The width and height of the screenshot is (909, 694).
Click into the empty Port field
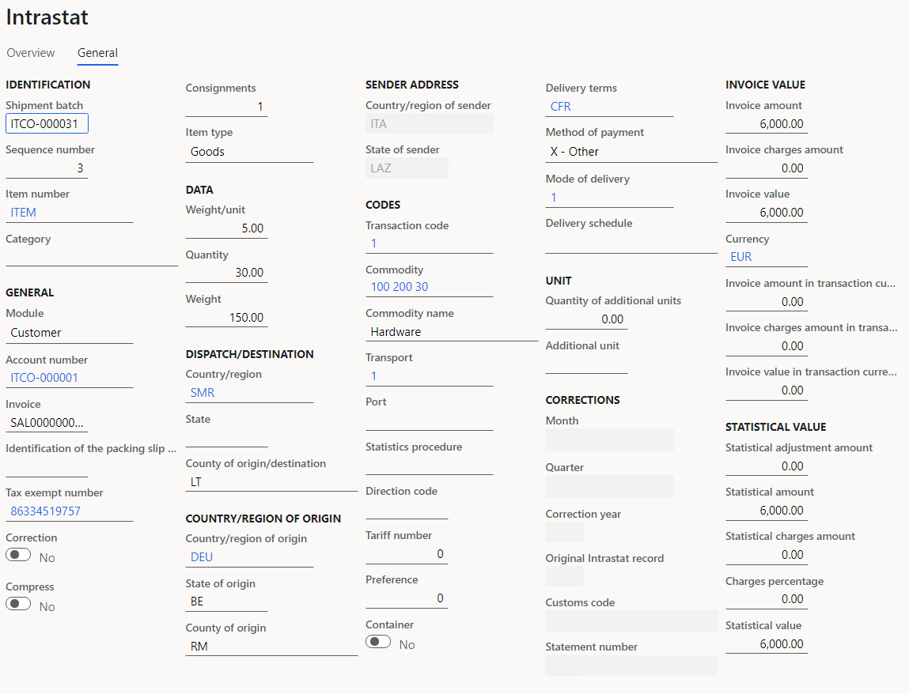pyautogui.click(x=429, y=421)
